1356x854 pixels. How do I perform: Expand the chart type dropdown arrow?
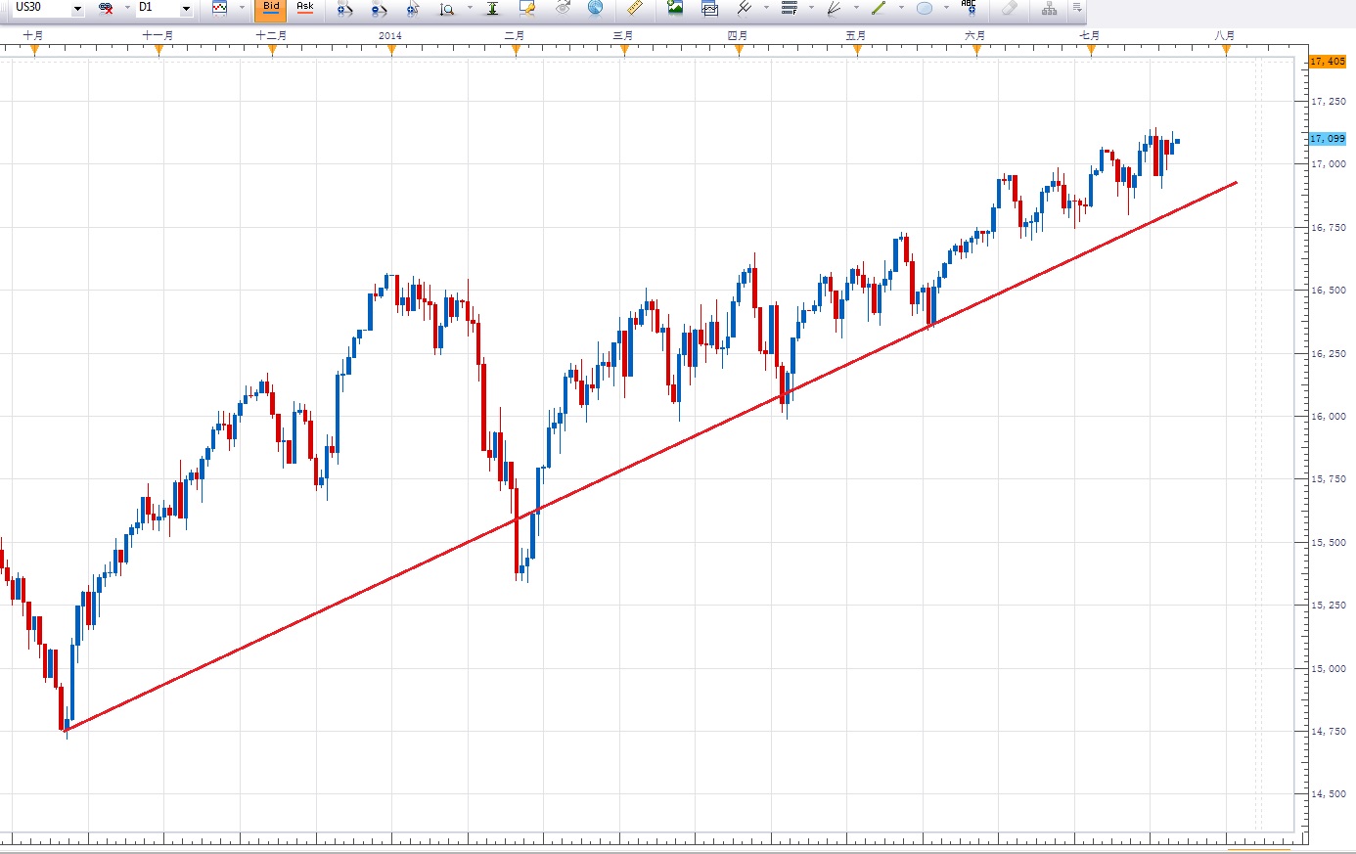pos(242,8)
